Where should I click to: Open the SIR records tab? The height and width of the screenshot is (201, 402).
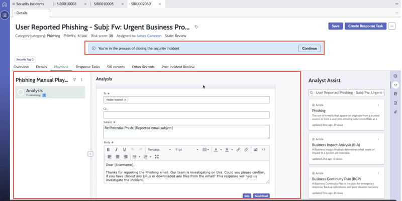(x=116, y=67)
